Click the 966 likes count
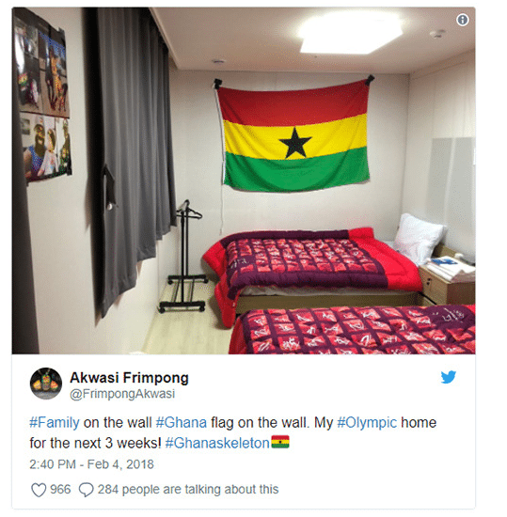Viewport: 507px width, 517px height. click(x=60, y=490)
